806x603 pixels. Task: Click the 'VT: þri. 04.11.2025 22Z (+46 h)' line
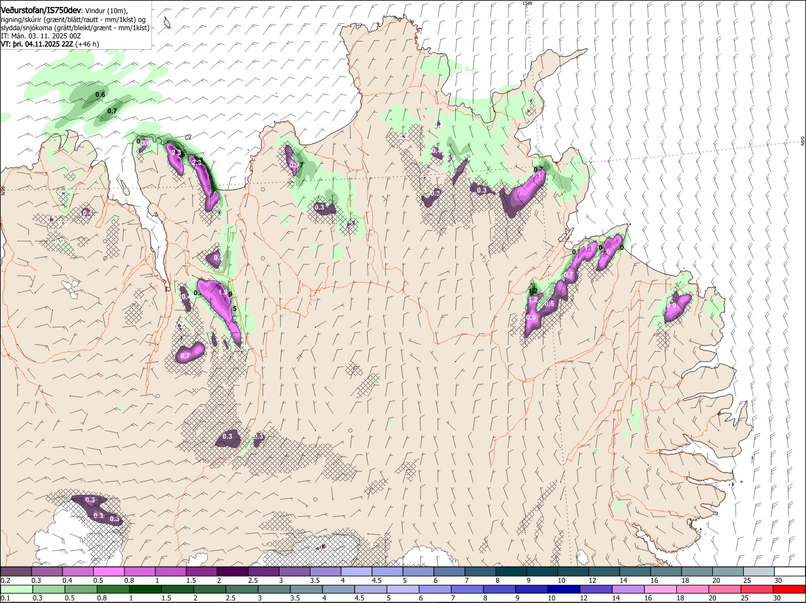coord(50,44)
